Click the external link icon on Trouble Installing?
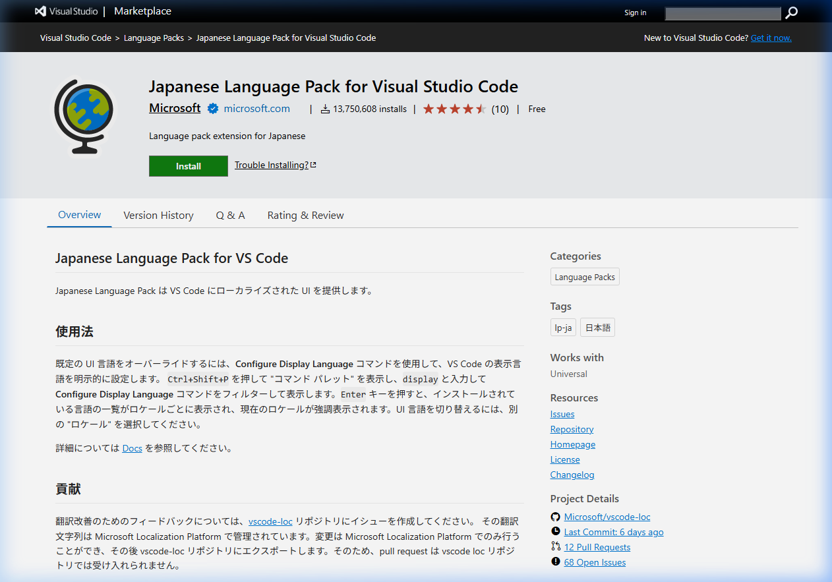 (312, 164)
